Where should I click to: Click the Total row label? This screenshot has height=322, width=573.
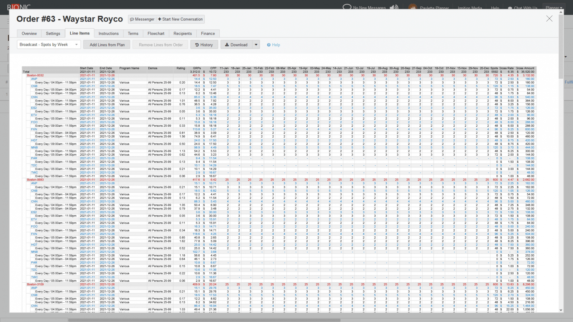26,72
